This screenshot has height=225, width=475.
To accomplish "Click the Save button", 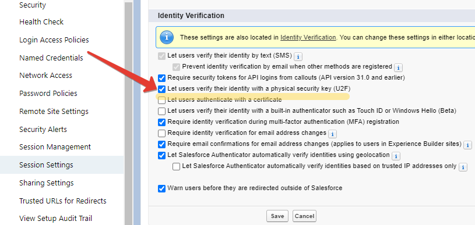I will (x=277, y=216).
